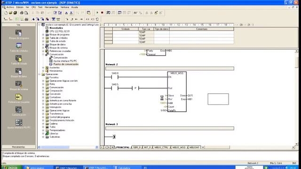Viewport: 301px width, 169px height.
Task: Click the Compile toolbar icon
Action: [x=55, y=13]
